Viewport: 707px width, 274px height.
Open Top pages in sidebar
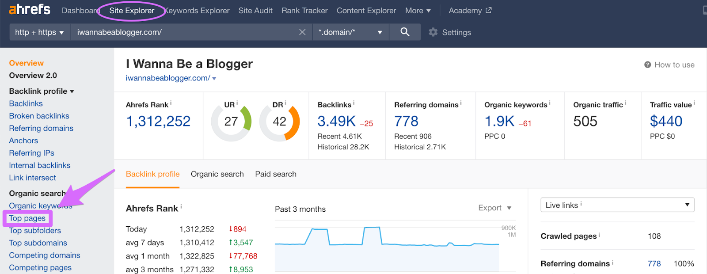(x=27, y=218)
